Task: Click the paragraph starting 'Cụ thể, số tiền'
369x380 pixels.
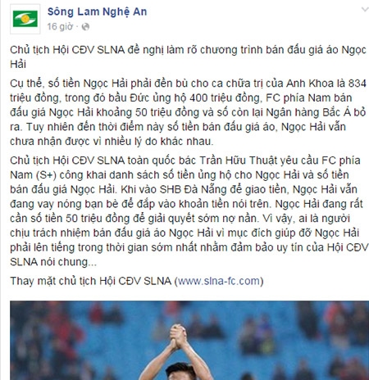Action: coord(188,112)
